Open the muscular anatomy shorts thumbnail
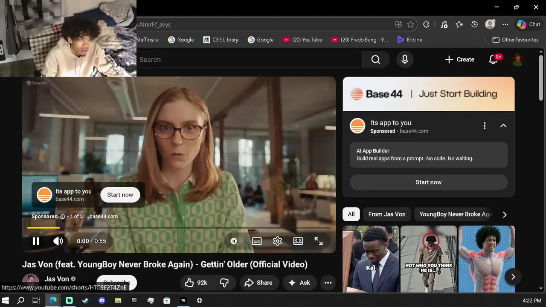Screen dimensions: 546x307 pos(487,259)
